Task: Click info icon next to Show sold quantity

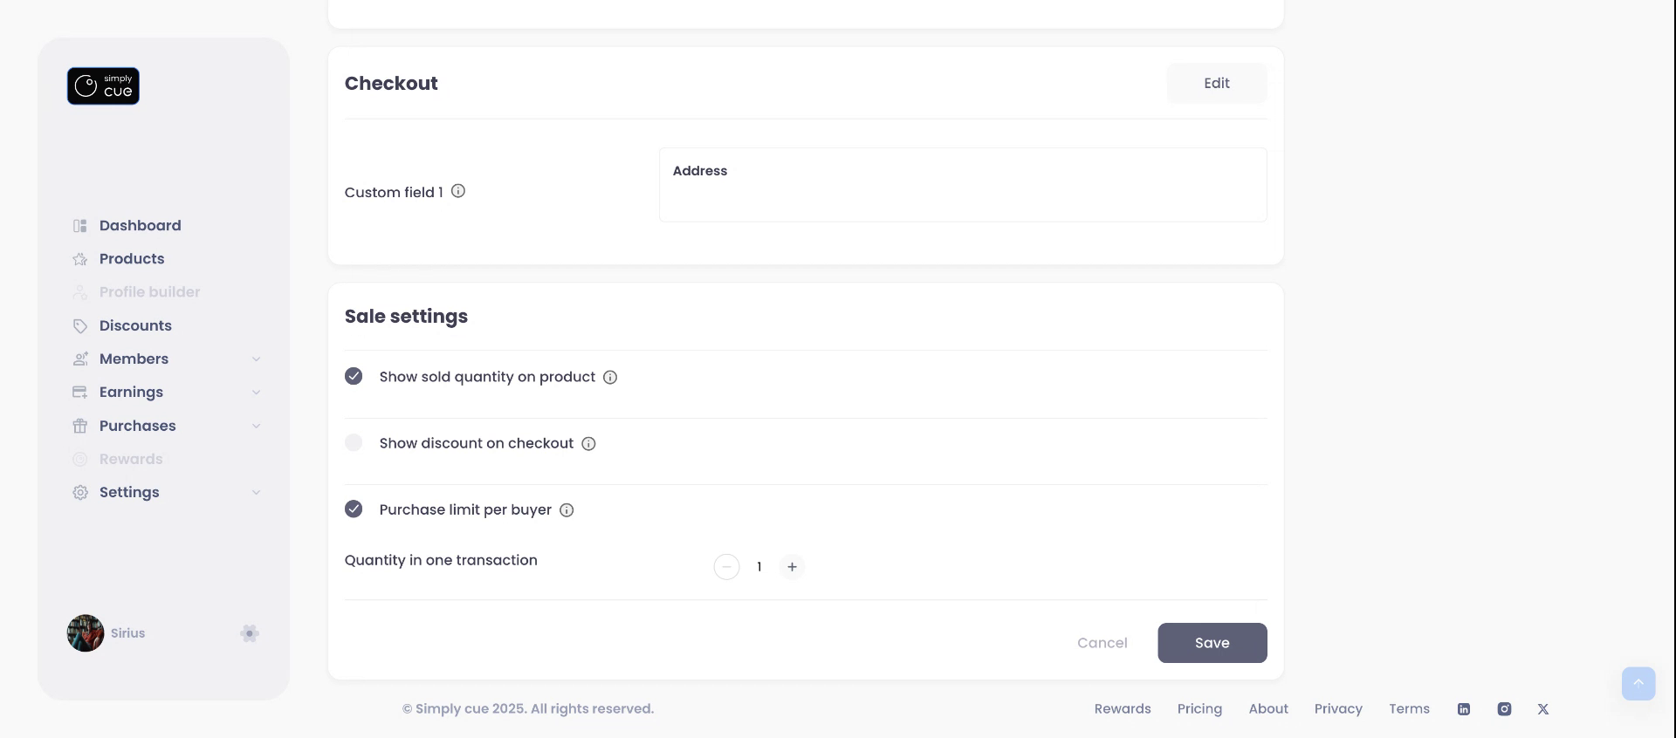Action: [610, 378]
